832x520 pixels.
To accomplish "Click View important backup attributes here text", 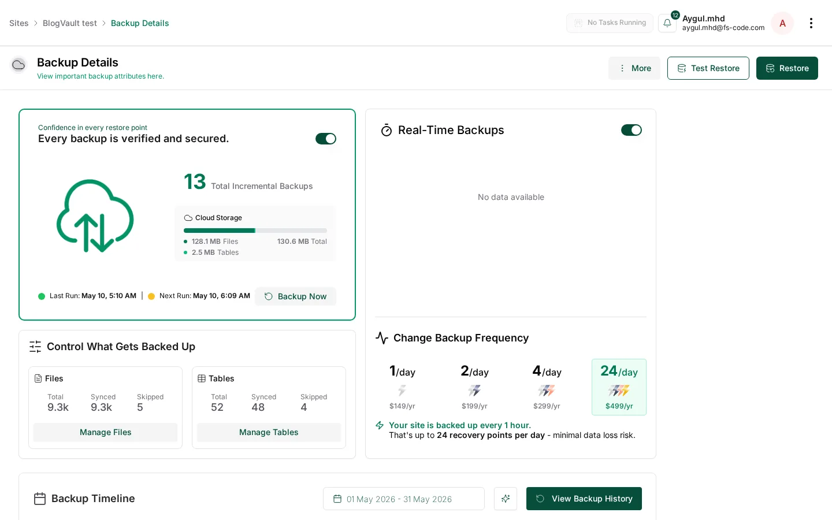I will 101,76.
